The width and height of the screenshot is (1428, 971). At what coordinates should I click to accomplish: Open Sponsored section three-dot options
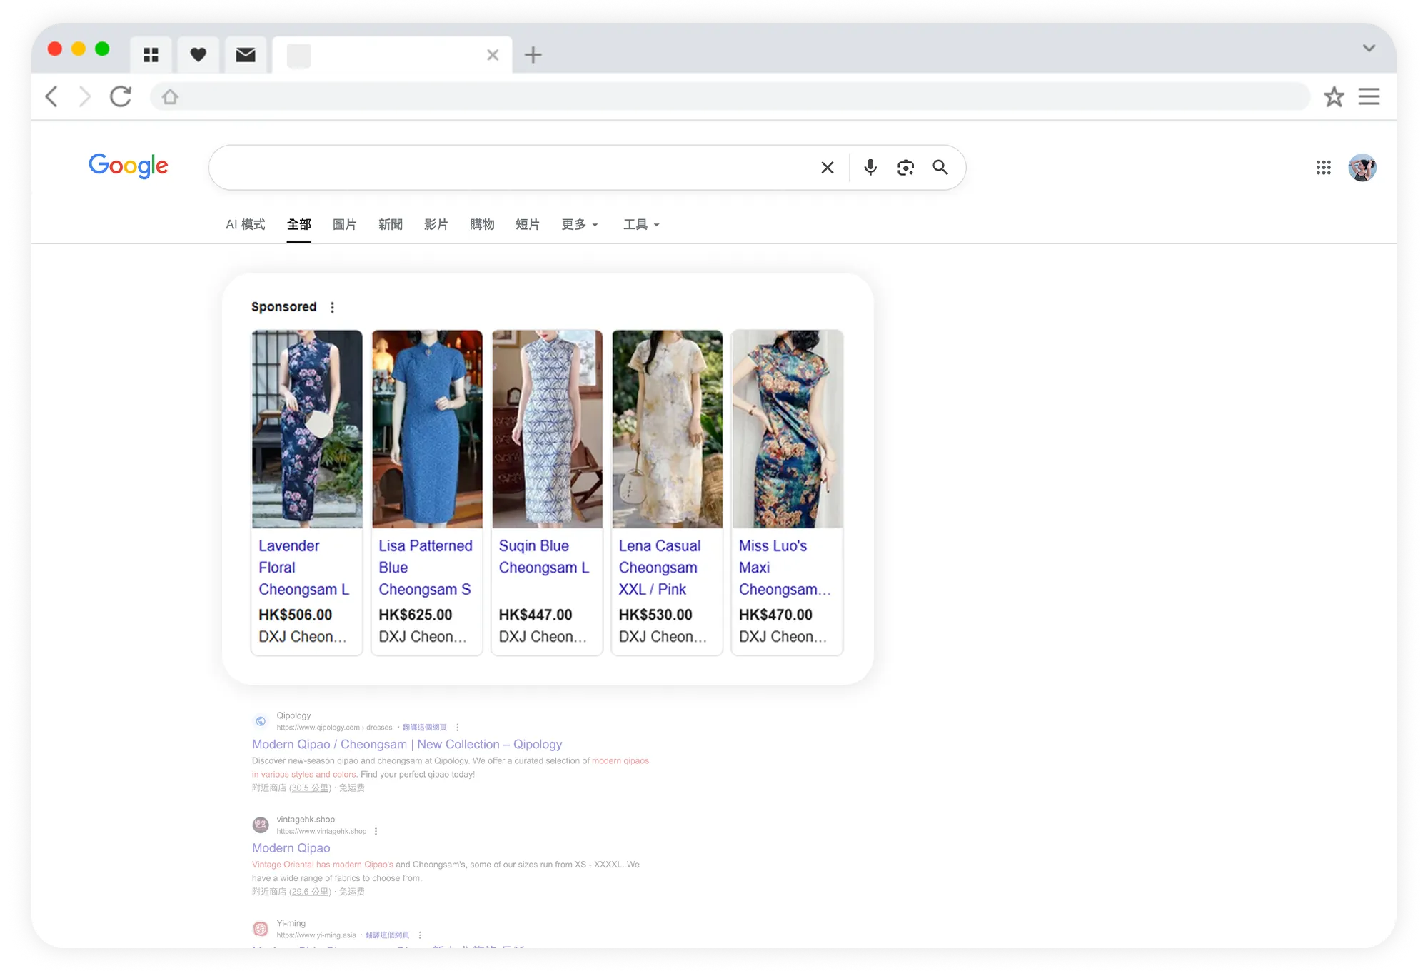click(x=332, y=307)
